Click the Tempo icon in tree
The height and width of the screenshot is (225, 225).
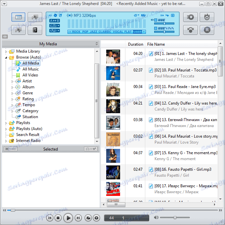(x=18, y=105)
